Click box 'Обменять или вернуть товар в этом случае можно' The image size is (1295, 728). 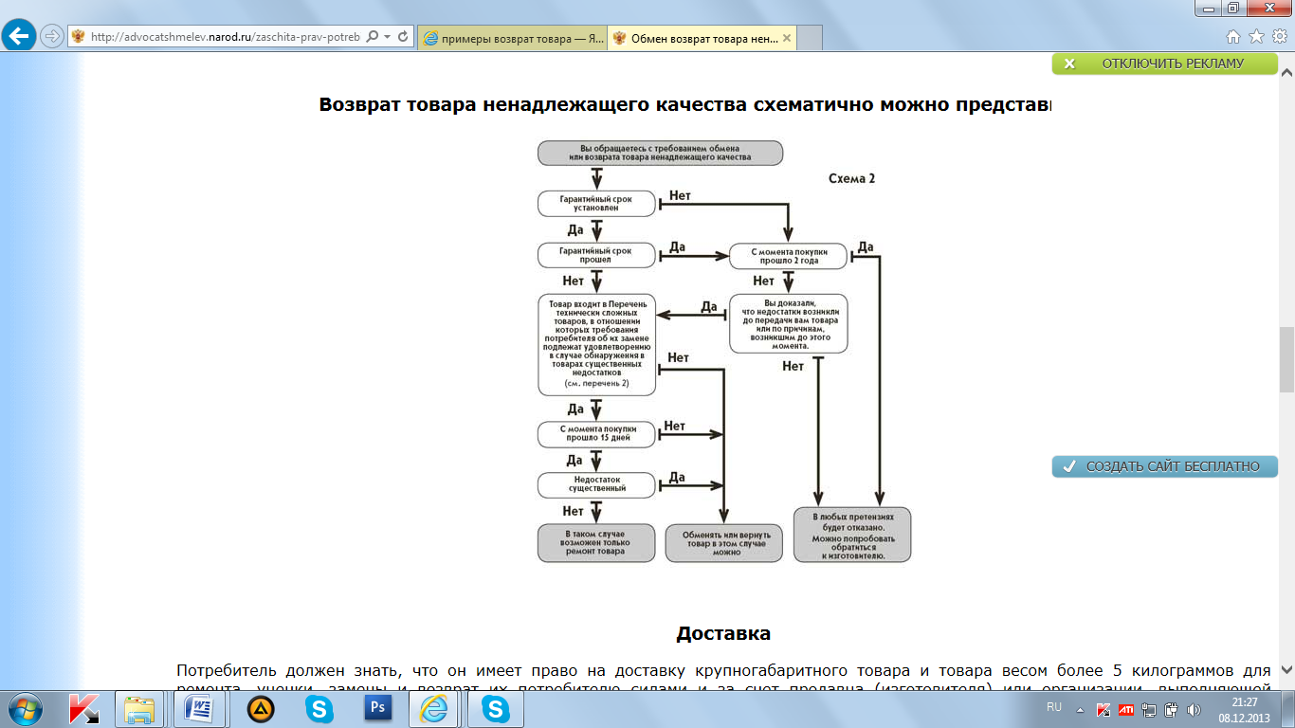point(724,543)
